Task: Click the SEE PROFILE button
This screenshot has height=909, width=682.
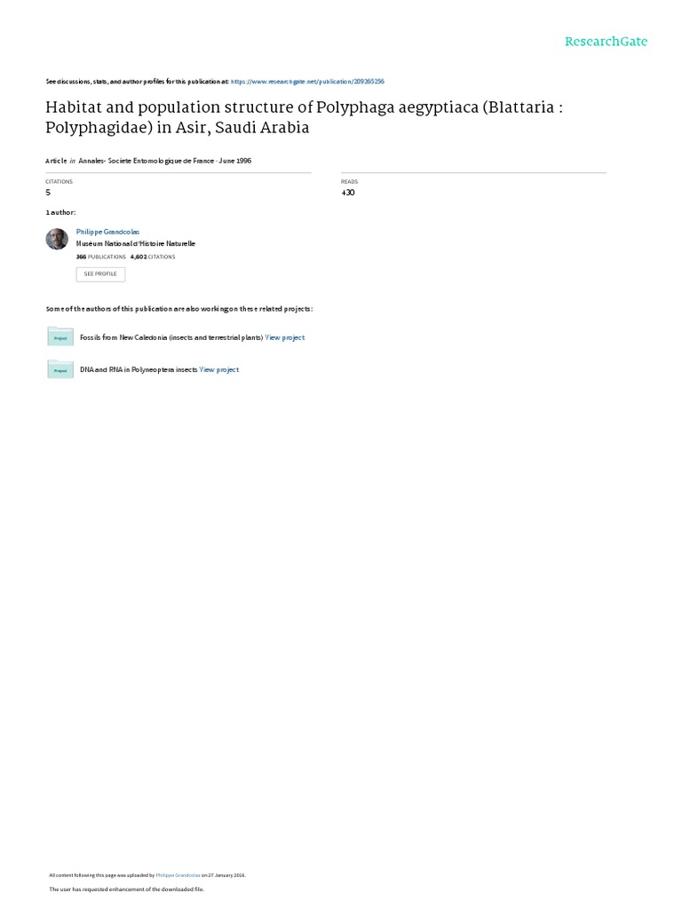Action: tap(100, 274)
